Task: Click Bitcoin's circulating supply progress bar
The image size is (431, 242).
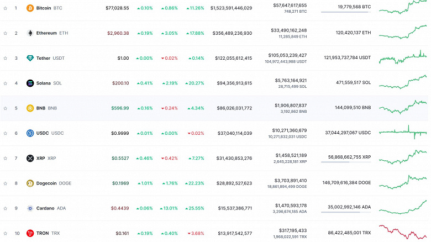Action: [x=345, y=12]
